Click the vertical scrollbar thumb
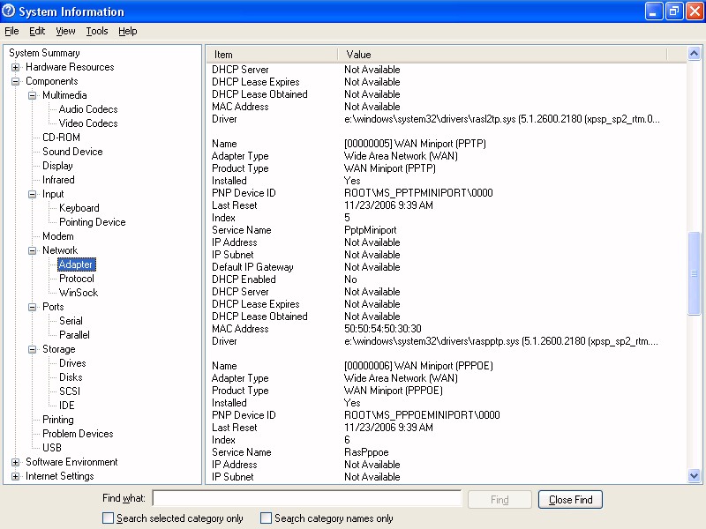This screenshot has height=529, width=706. click(x=695, y=273)
